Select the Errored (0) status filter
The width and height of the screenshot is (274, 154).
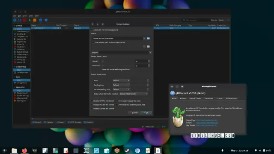pos(22,62)
